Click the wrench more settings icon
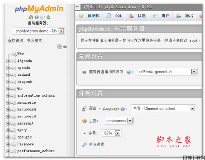This screenshot has height=160, width=205. [x=84, y=145]
